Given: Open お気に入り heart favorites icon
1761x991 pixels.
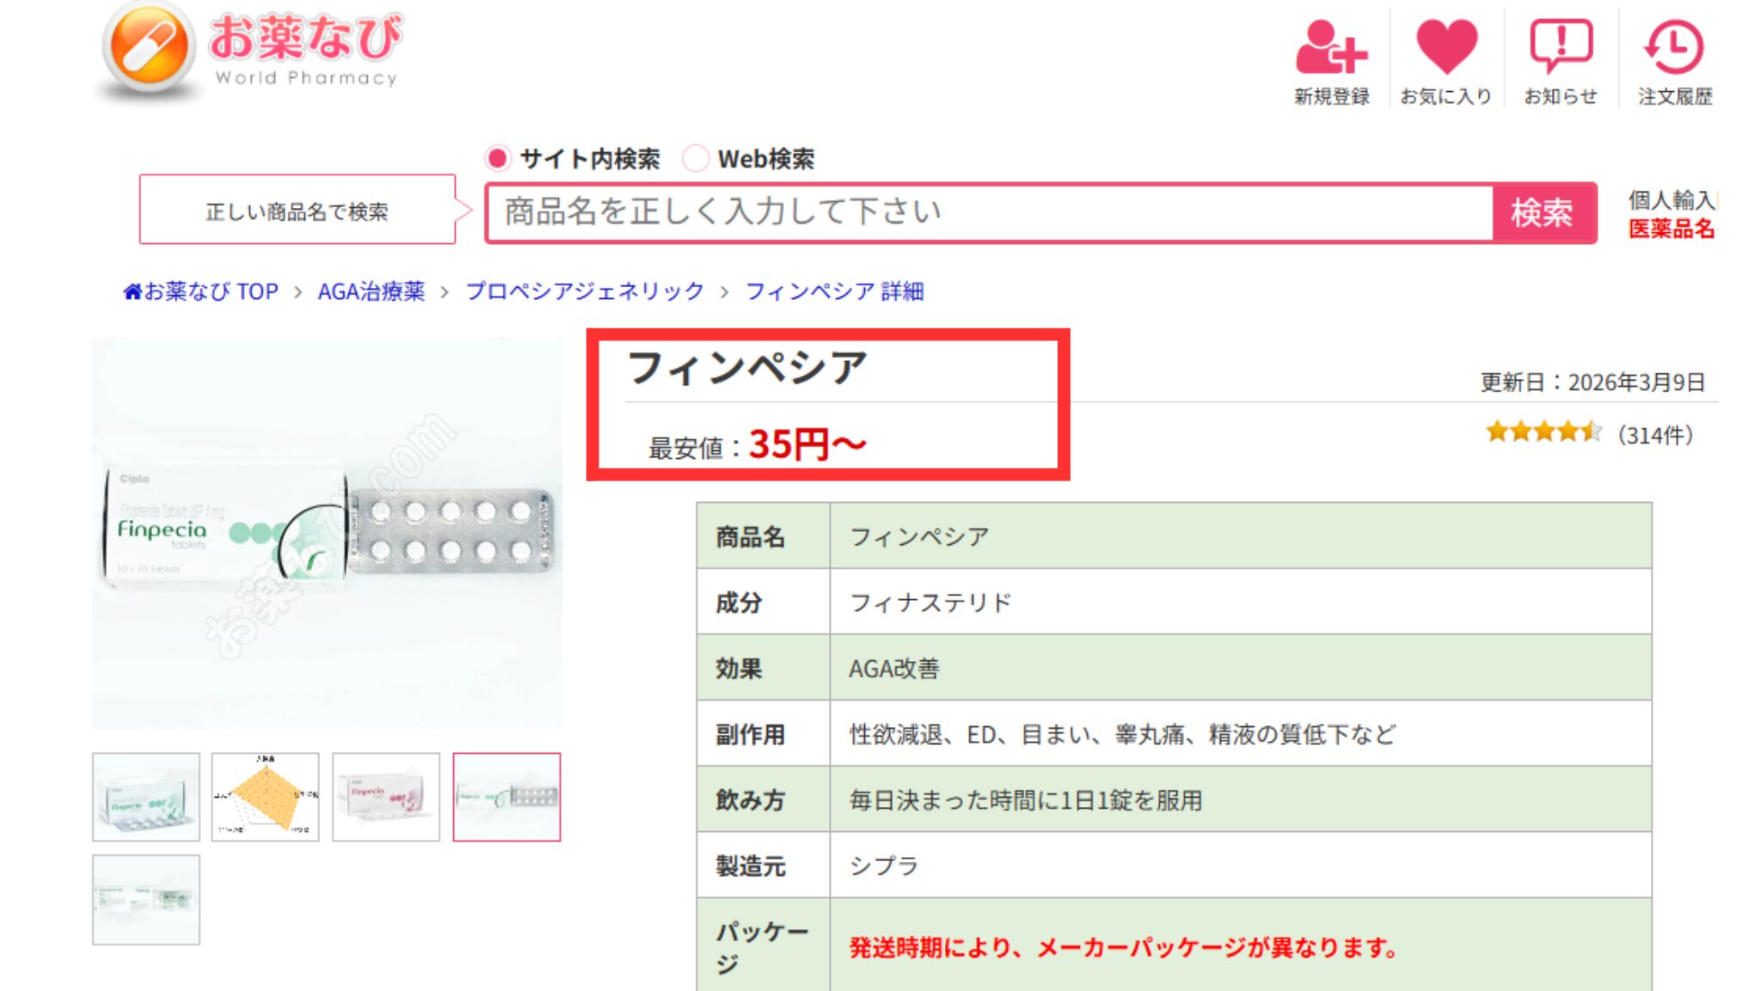Looking at the screenshot, I should (x=1446, y=47).
